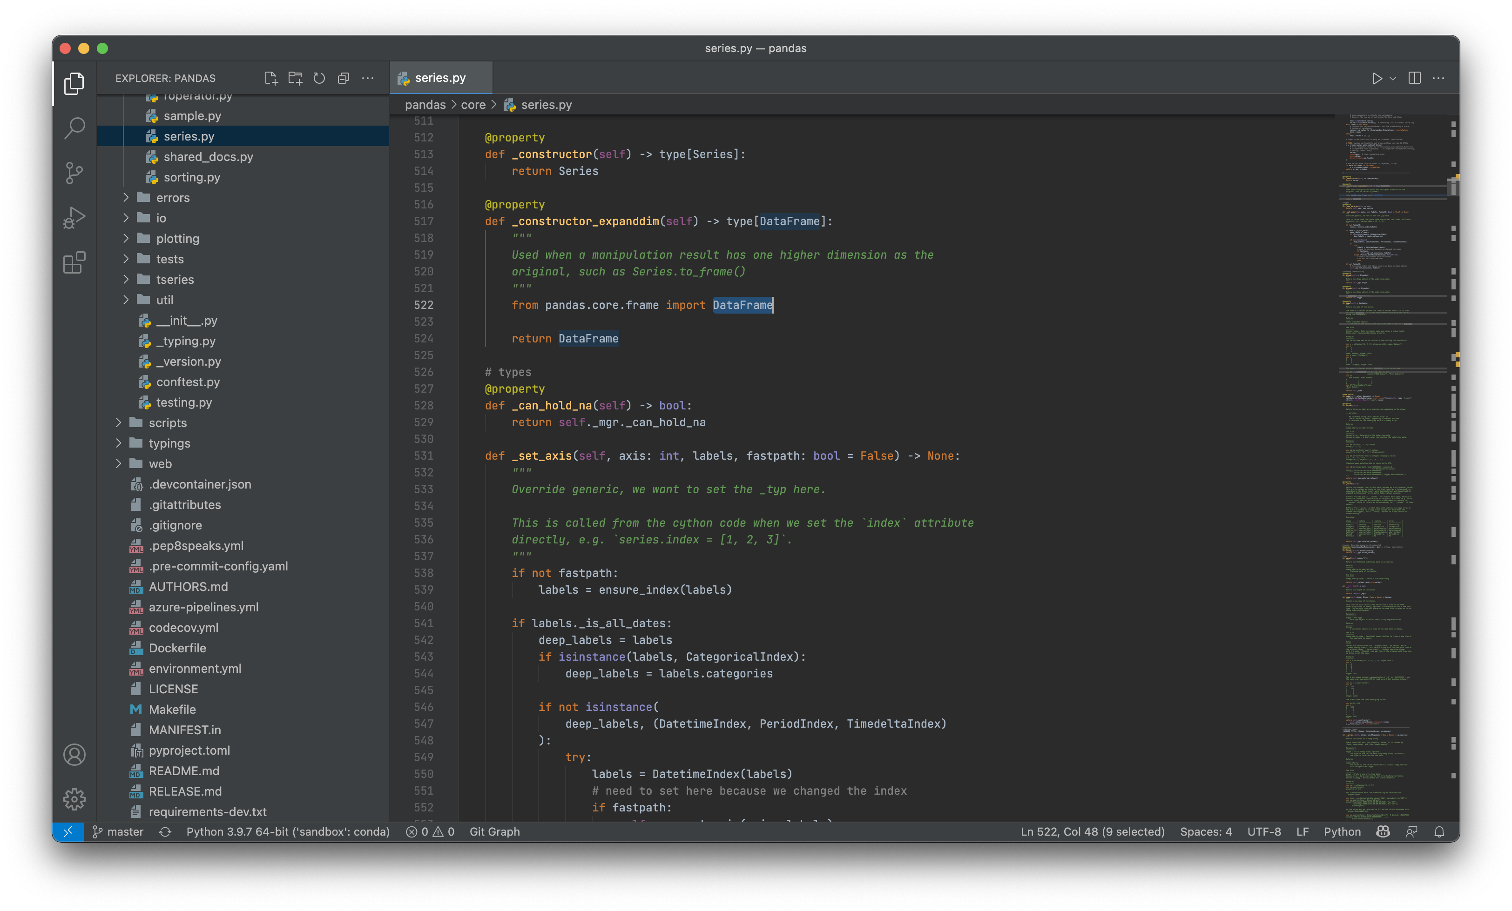Expand the plotting folder

pyautogui.click(x=177, y=239)
